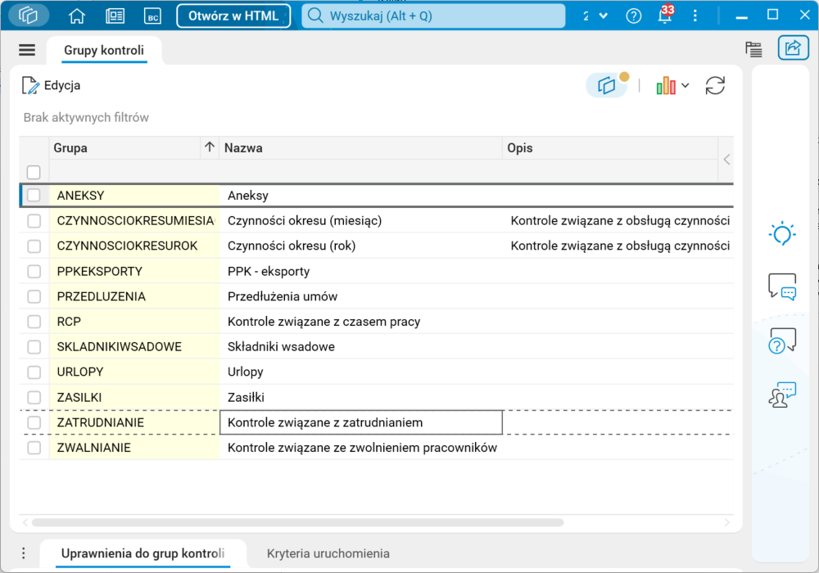
Task: Open the chat messages side icon
Action: [782, 286]
